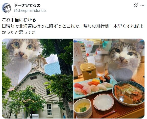Open the @sheepmandonuts handle link
This screenshot has height=119, width=147.
(30, 11)
